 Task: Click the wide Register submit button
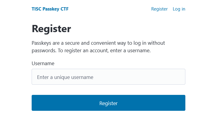(x=108, y=103)
